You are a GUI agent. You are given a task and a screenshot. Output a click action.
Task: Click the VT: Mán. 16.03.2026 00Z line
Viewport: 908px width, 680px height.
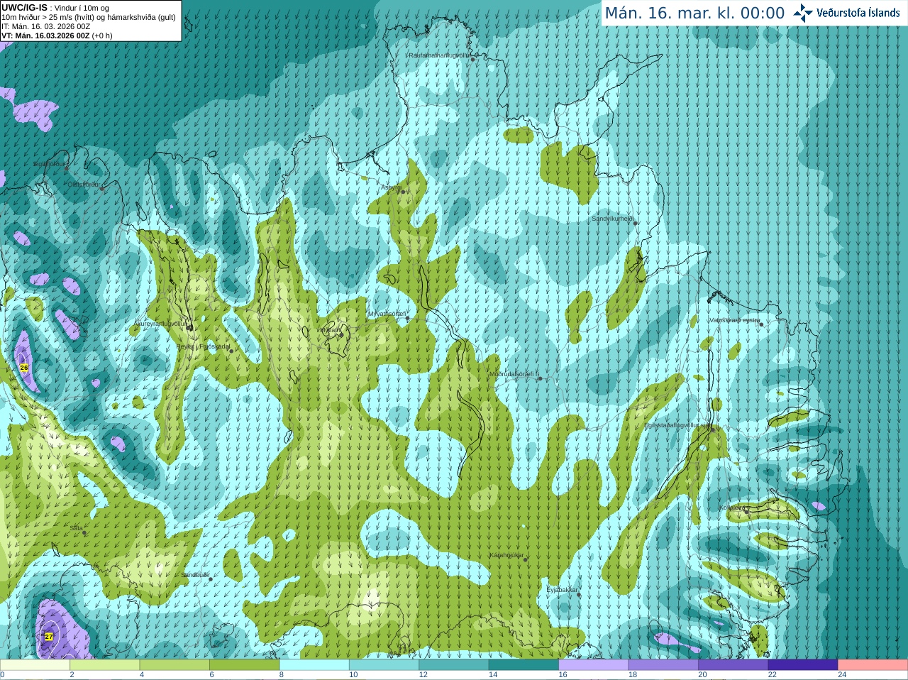[x=57, y=35]
